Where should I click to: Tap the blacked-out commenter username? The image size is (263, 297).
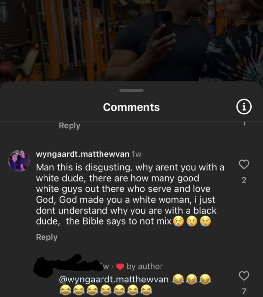pyautogui.click(x=66, y=265)
